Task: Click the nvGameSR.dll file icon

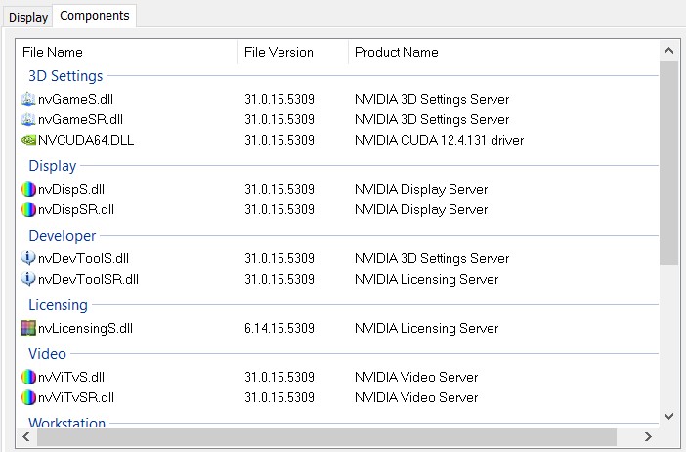Action: coord(28,119)
